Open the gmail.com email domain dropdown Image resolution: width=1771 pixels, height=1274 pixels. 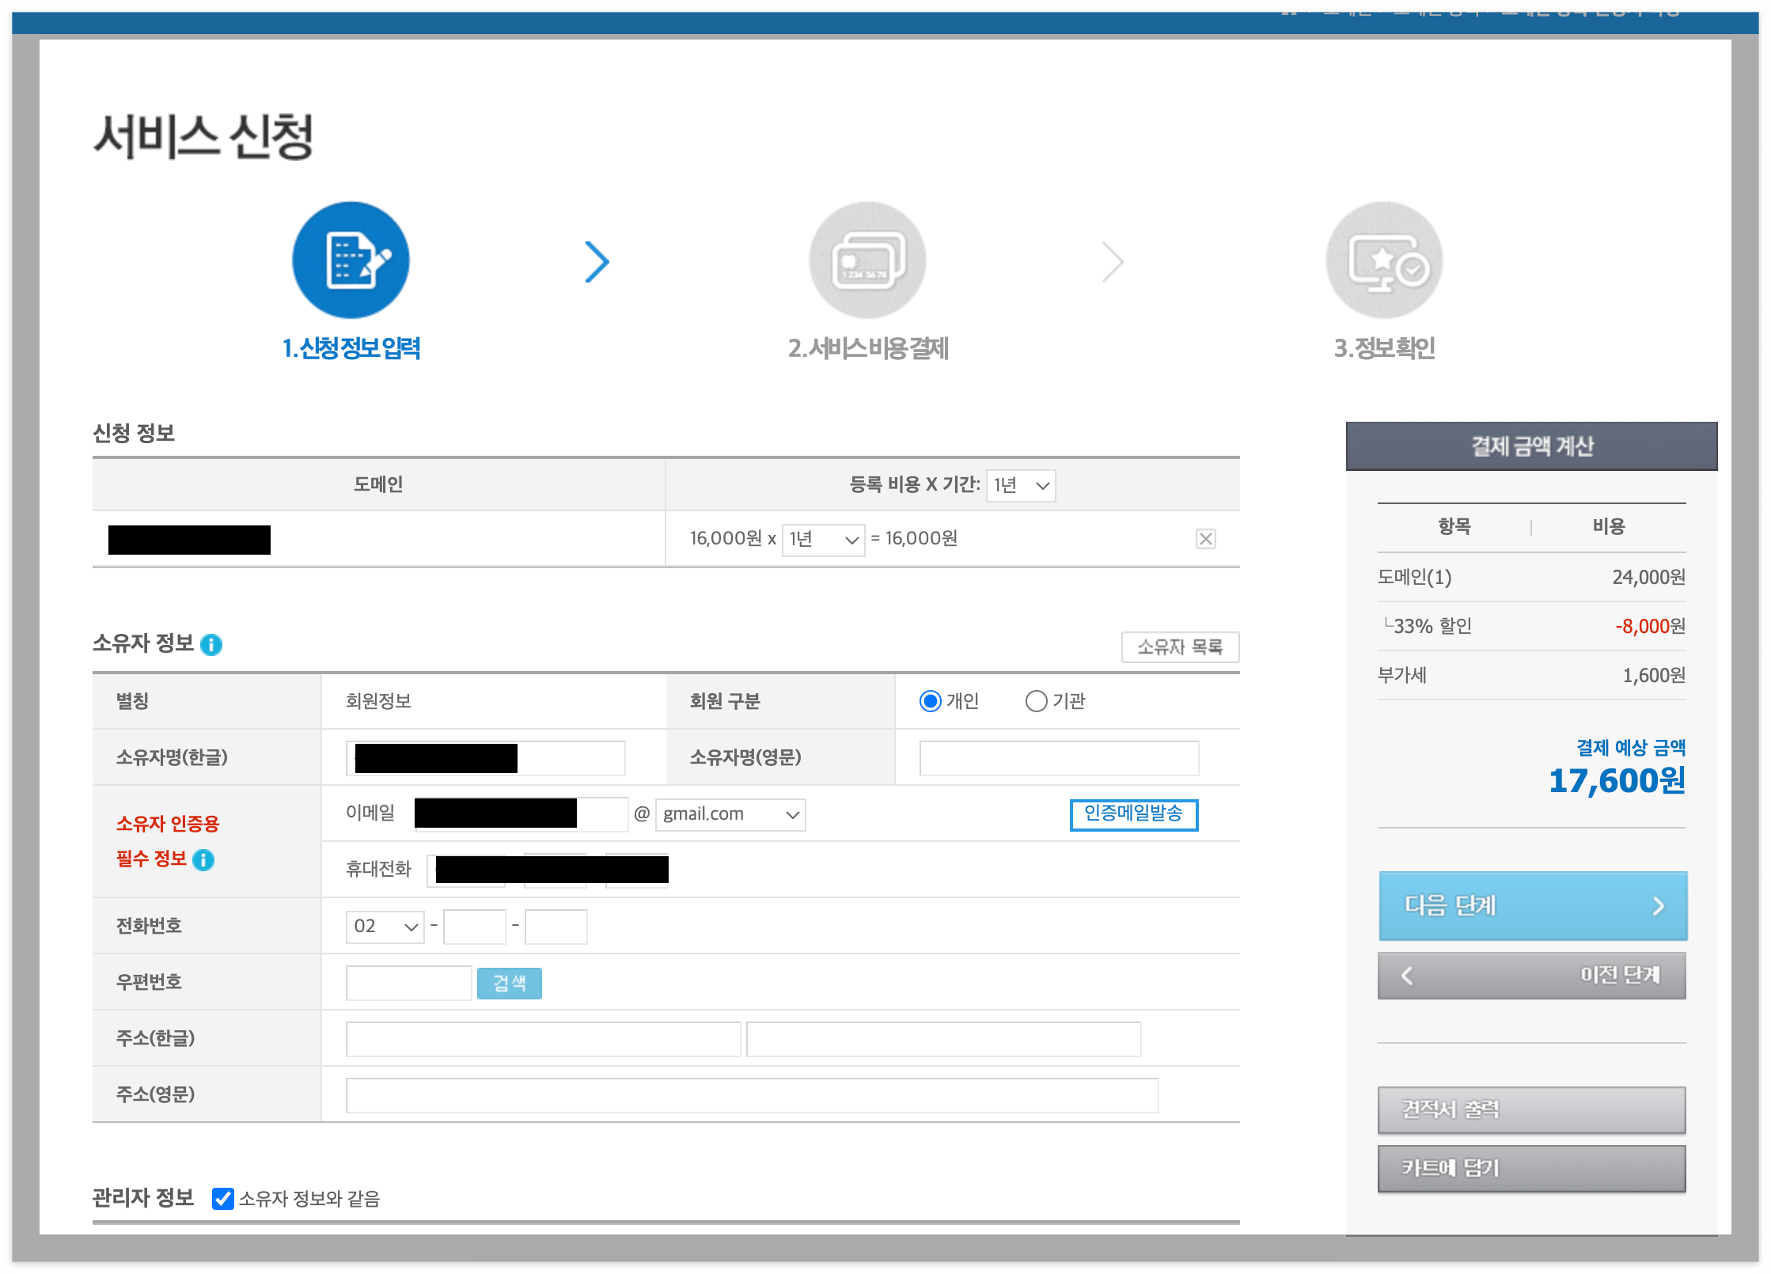(x=730, y=814)
